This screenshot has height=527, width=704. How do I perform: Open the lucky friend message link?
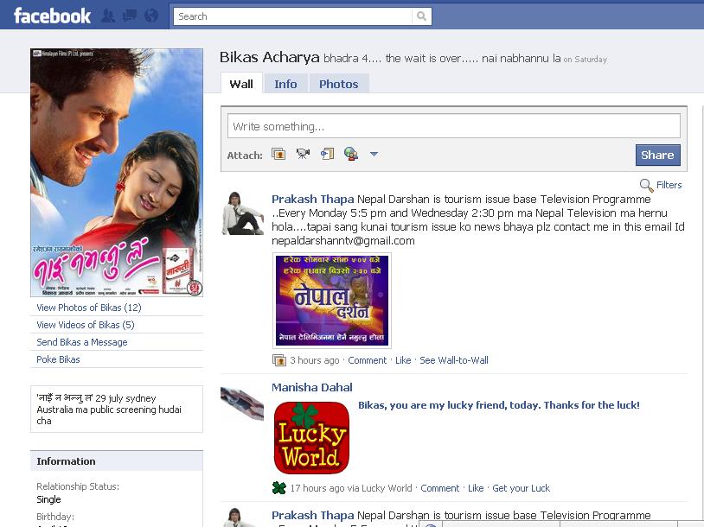coord(499,405)
